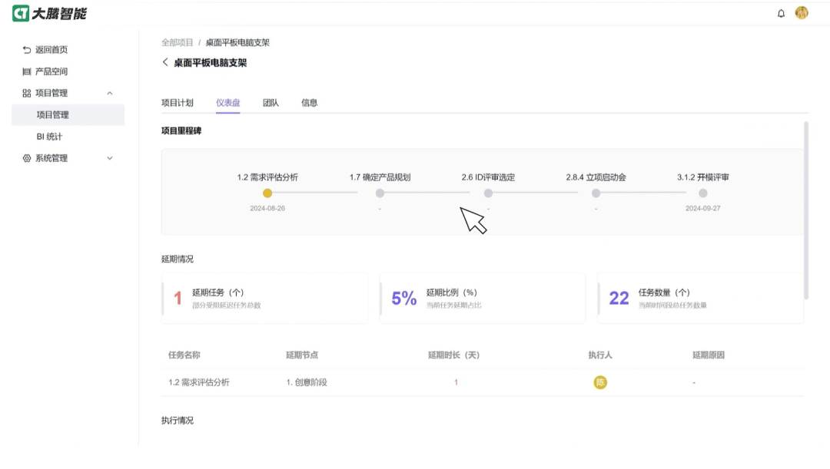Collapse the 项目管理 sidebar section

(x=108, y=92)
